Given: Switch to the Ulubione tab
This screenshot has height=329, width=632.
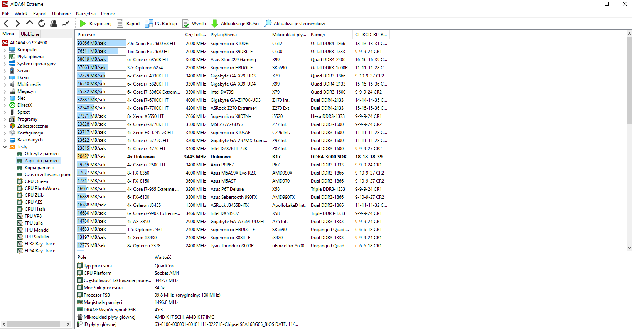Looking at the screenshot, I should 30,34.
